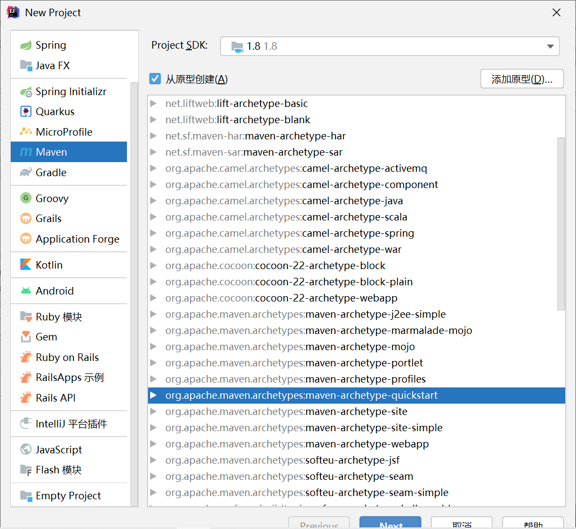Click the Groovy 'G' icon
The image size is (576, 529).
pyautogui.click(x=26, y=198)
